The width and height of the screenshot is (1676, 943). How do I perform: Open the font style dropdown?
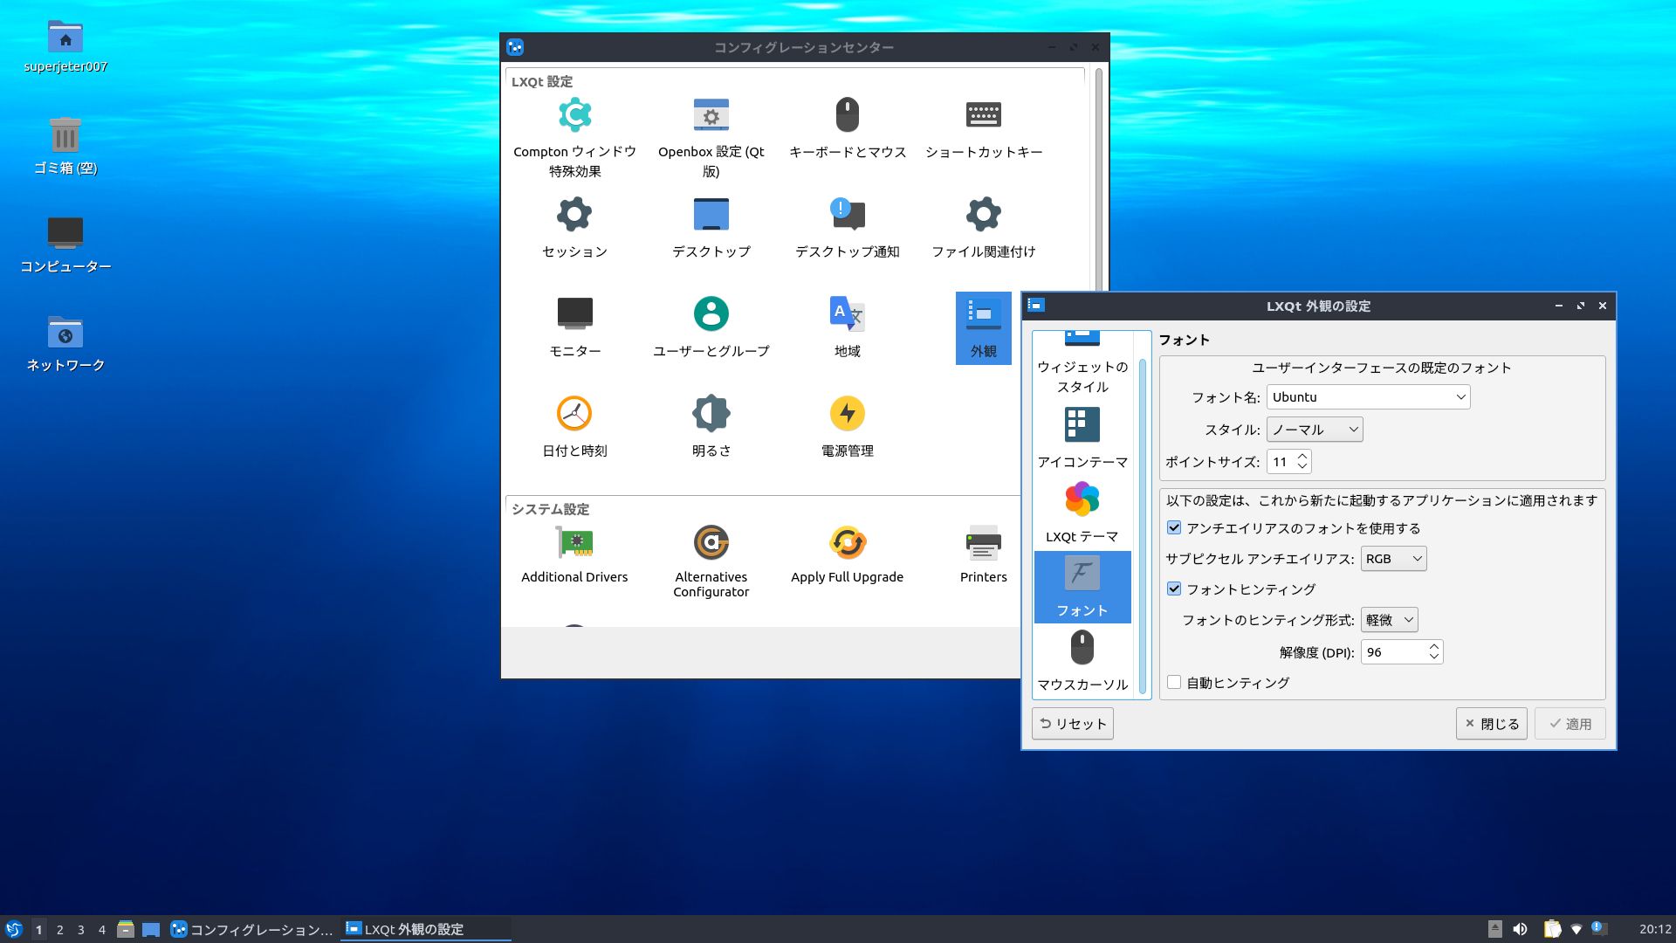pyautogui.click(x=1315, y=430)
